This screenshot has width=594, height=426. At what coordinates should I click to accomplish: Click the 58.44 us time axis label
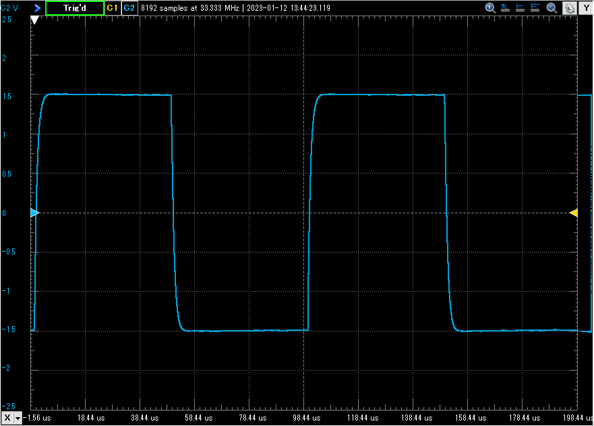[198, 418]
